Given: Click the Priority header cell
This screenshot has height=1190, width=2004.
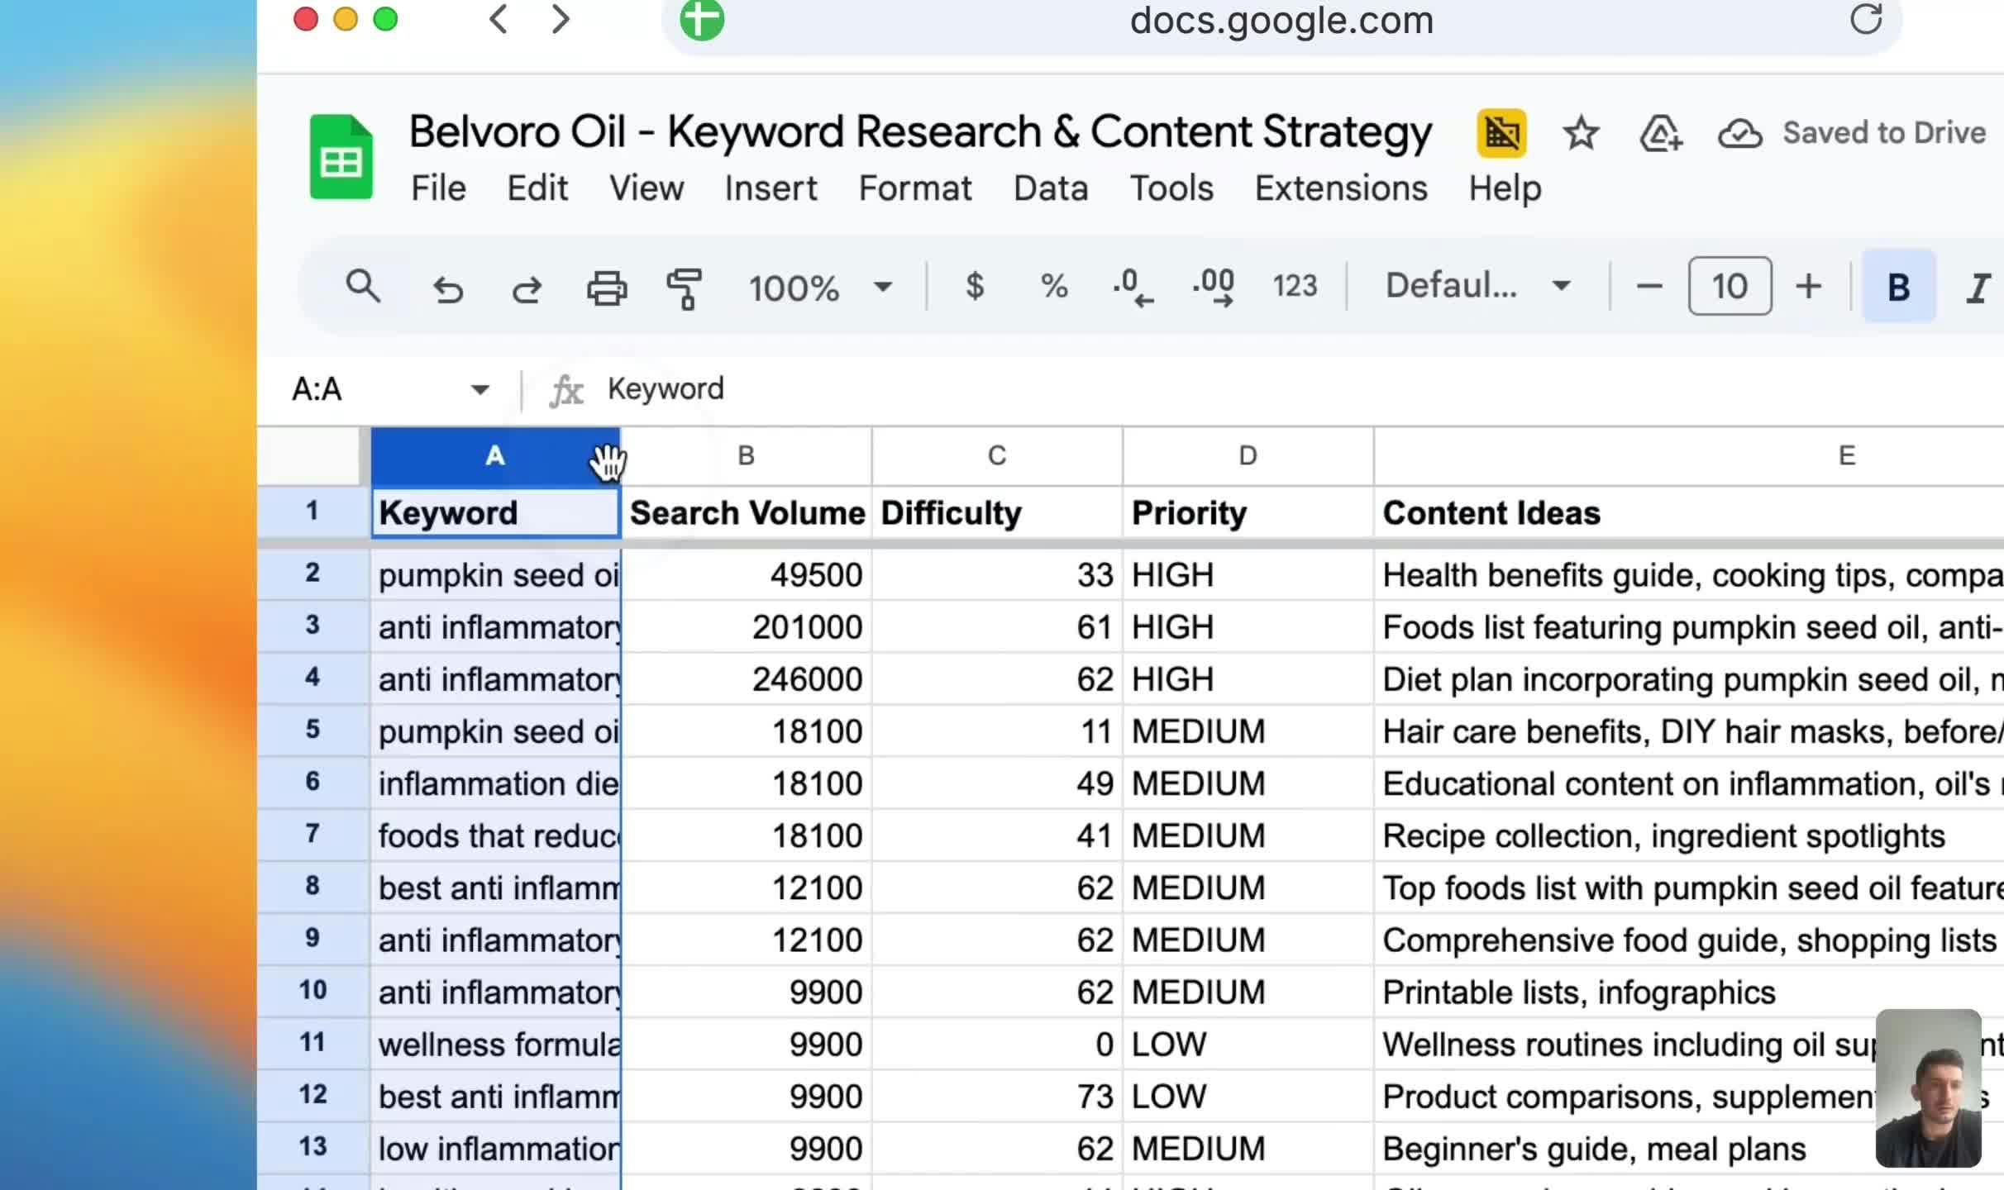Looking at the screenshot, I should pyautogui.click(x=1248, y=513).
